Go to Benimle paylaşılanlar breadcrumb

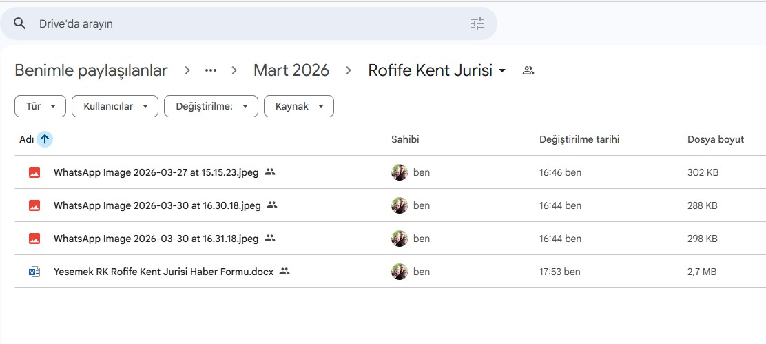pyautogui.click(x=91, y=70)
